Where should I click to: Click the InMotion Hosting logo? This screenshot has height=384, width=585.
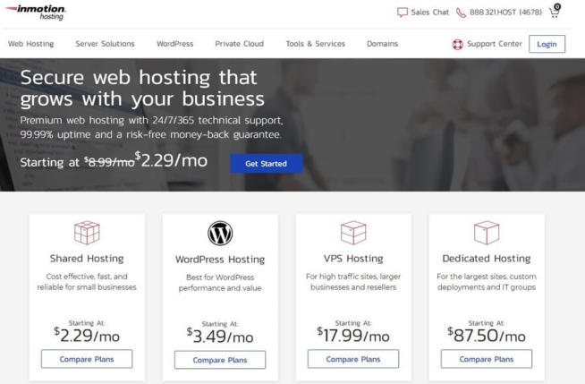click(36, 13)
